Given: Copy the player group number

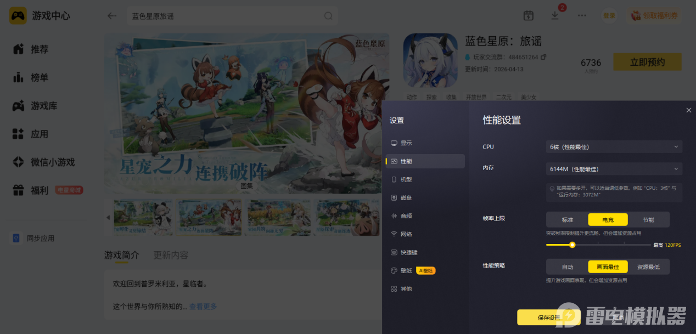Looking at the screenshot, I should 543,57.
